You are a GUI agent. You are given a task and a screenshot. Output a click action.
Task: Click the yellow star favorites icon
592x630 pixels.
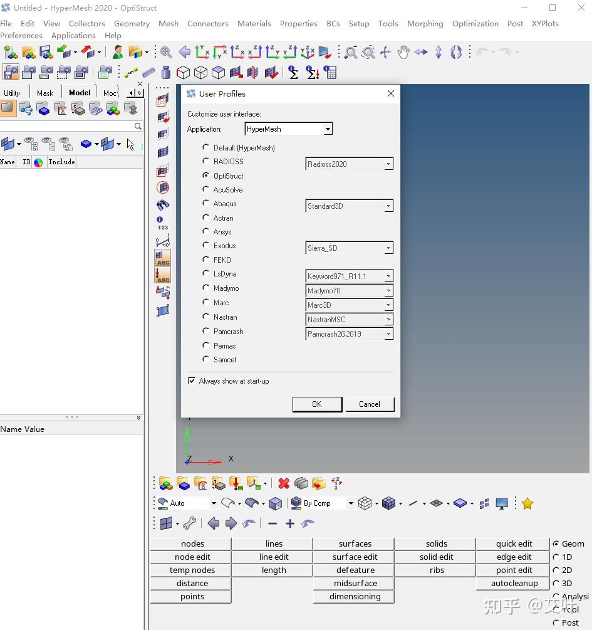point(527,503)
